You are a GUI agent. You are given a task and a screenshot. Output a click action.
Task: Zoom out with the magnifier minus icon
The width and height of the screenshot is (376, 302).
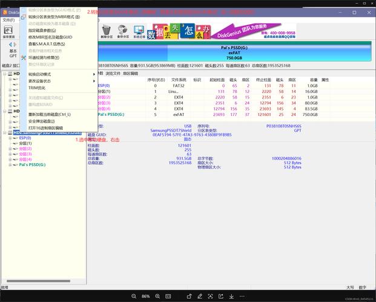[134, 297]
